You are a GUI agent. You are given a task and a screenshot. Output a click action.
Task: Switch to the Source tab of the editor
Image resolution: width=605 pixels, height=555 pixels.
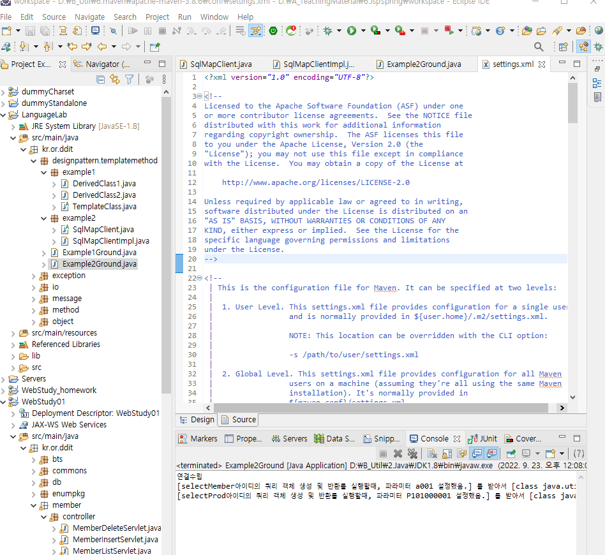click(x=239, y=420)
